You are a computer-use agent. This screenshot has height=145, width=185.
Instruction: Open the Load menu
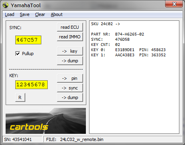pos(10,14)
